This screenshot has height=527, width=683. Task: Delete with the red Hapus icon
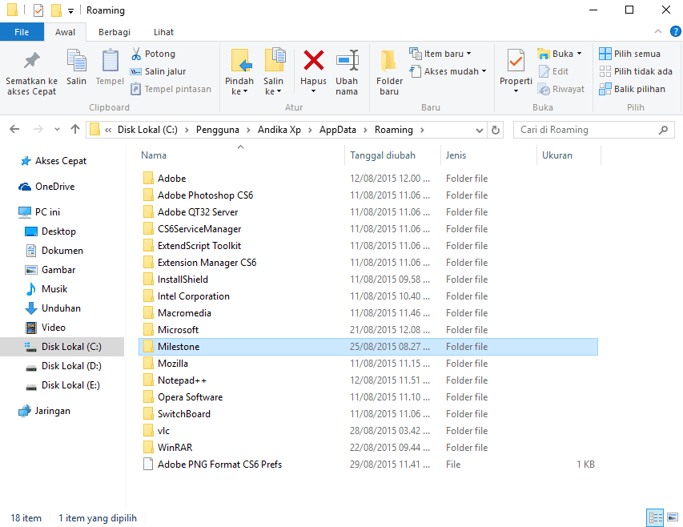tap(313, 60)
